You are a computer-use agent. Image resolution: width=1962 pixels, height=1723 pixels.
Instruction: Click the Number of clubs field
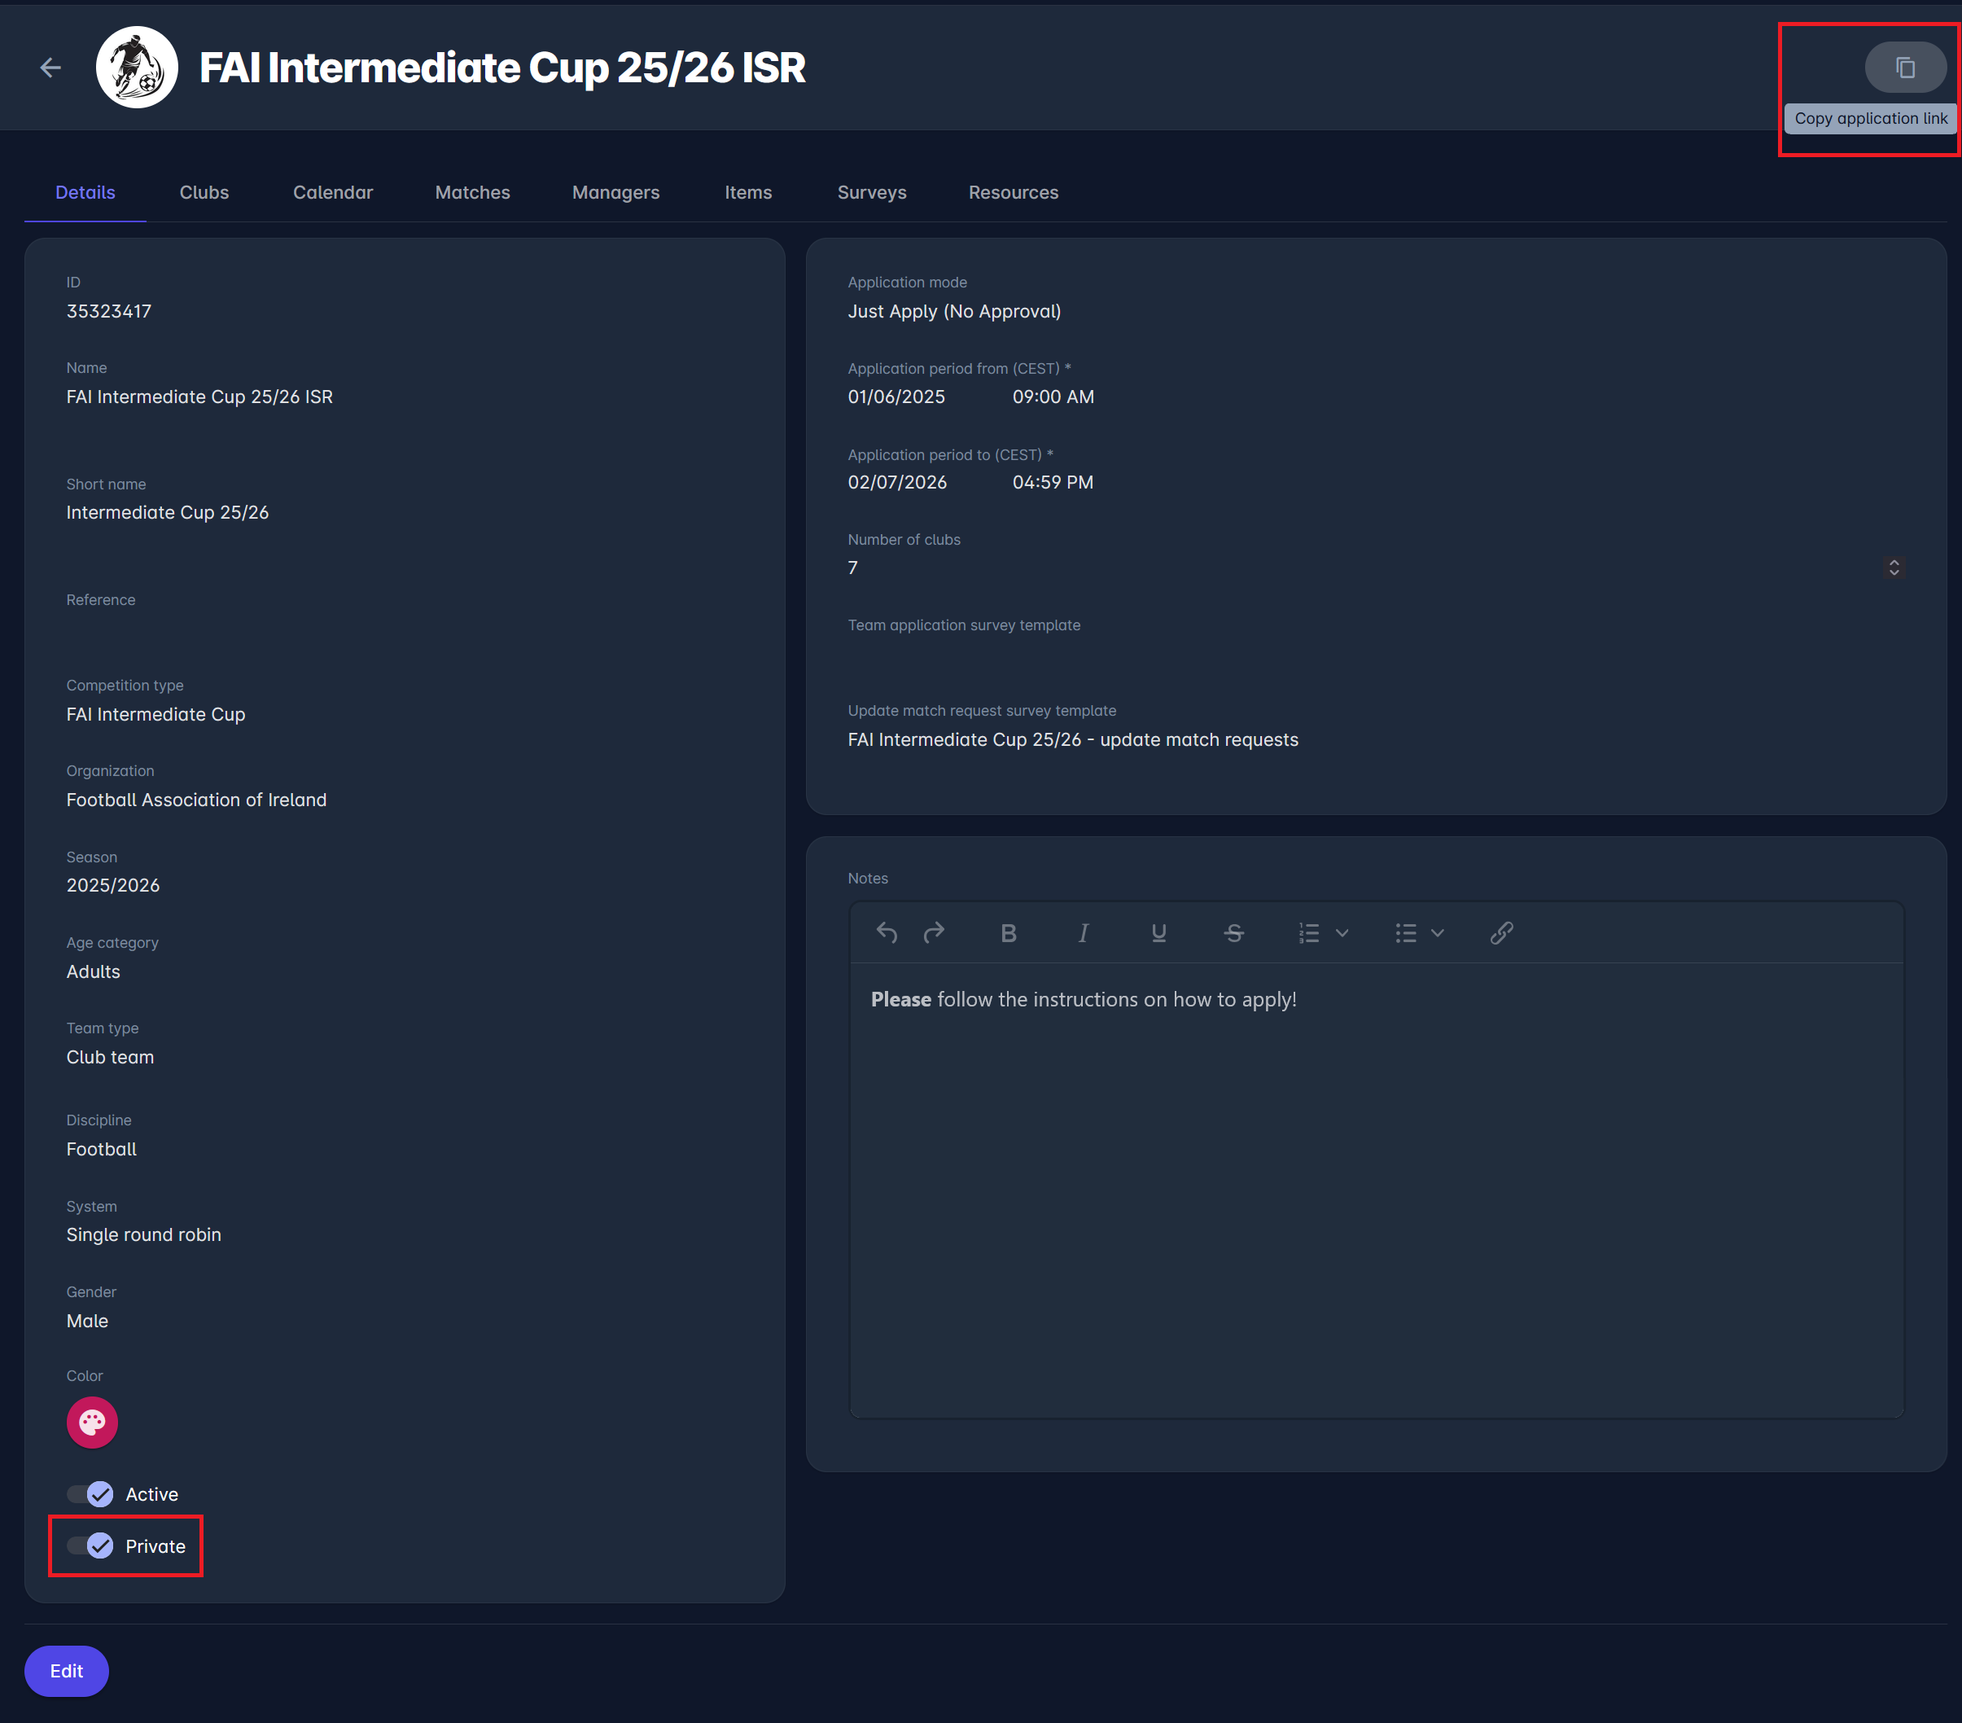pos(1377,568)
